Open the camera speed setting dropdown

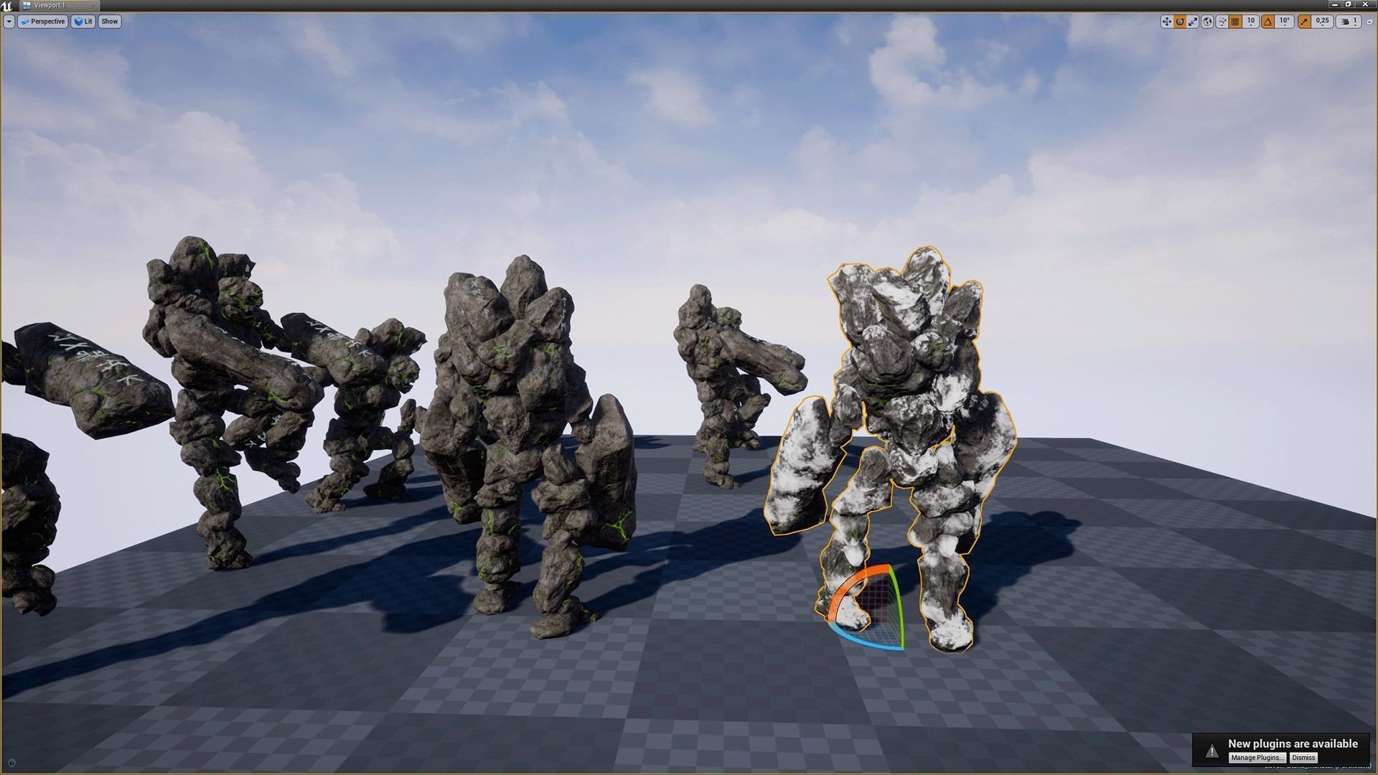pyautogui.click(x=1349, y=22)
